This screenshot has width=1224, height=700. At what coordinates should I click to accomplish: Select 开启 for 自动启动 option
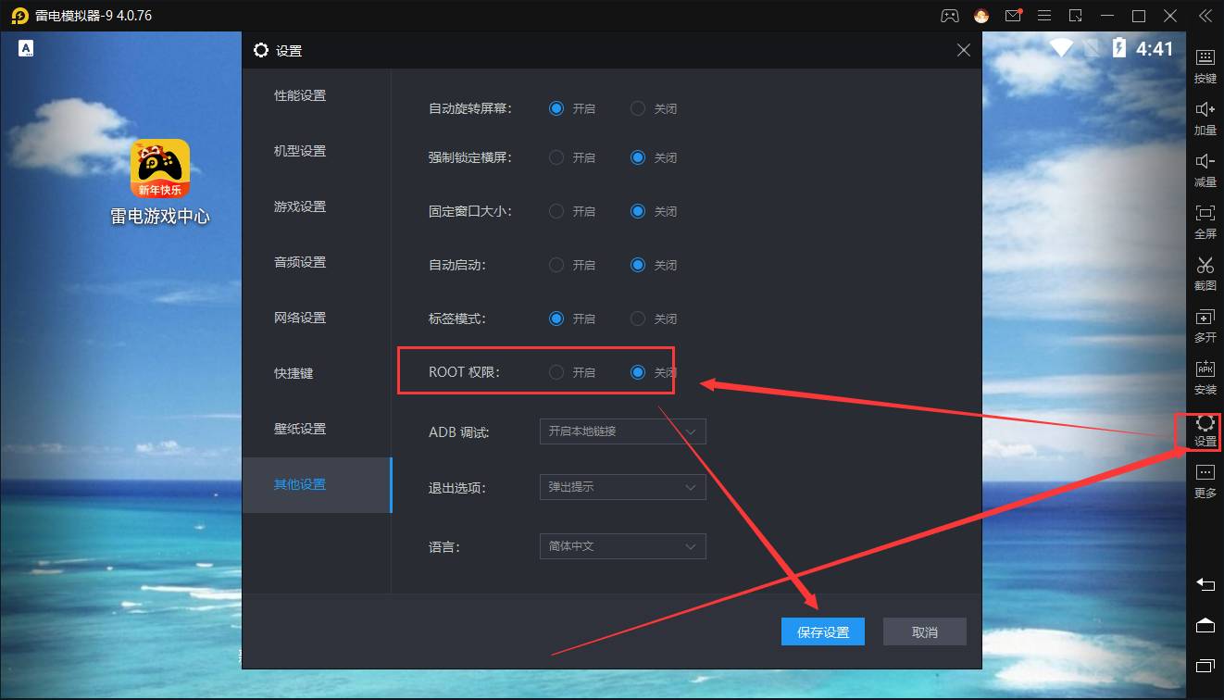(556, 265)
